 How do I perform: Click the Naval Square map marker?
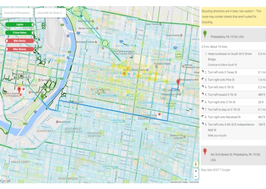[x=57, y=122]
